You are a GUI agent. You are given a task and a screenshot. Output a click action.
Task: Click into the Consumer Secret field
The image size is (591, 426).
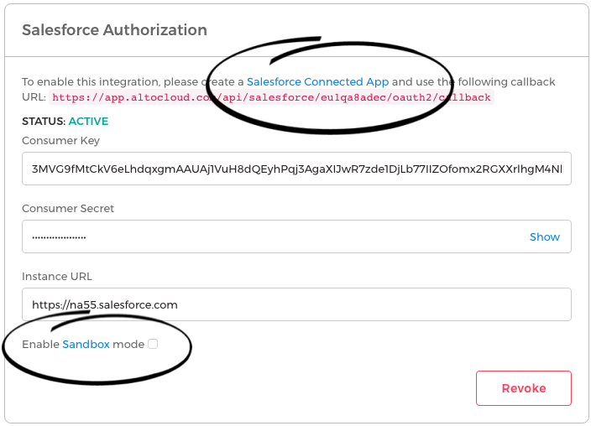tap(269, 237)
